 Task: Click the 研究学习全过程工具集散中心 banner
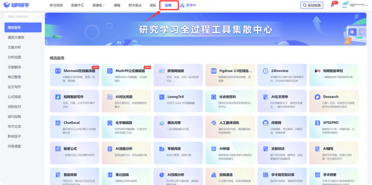pyautogui.click(x=206, y=29)
